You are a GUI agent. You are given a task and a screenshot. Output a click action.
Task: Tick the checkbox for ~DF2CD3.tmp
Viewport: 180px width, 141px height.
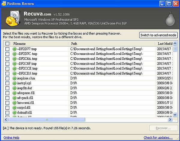pyautogui.click(x=7, y=73)
